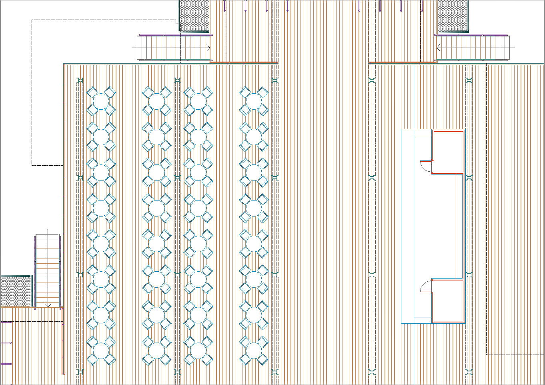Click the hatched block at top-left

[x=194, y=16]
